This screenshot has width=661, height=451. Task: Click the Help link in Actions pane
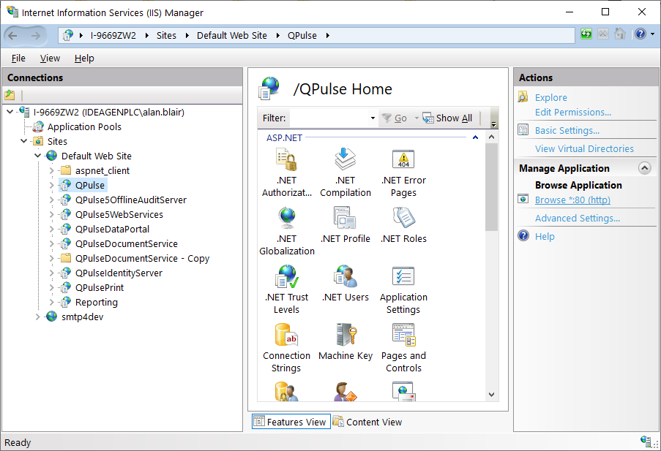pos(545,236)
